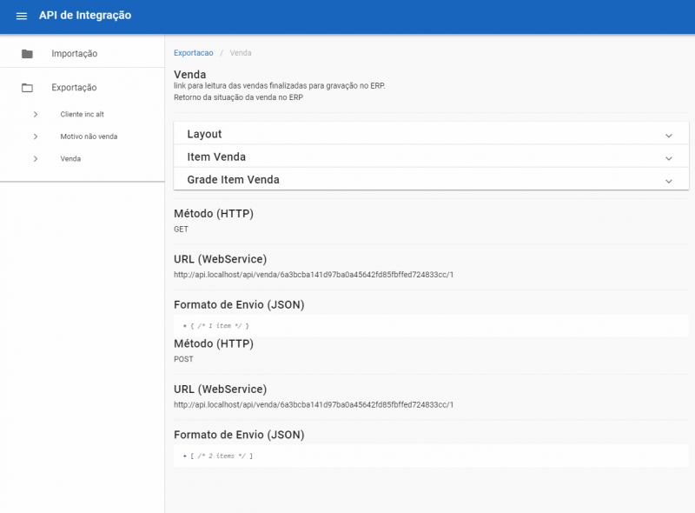Image resolution: width=695 pixels, height=513 pixels.
Task: Click the Layout panel header title
Action: (x=204, y=135)
